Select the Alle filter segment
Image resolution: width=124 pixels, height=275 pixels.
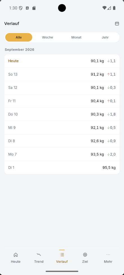(x=19, y=37)
